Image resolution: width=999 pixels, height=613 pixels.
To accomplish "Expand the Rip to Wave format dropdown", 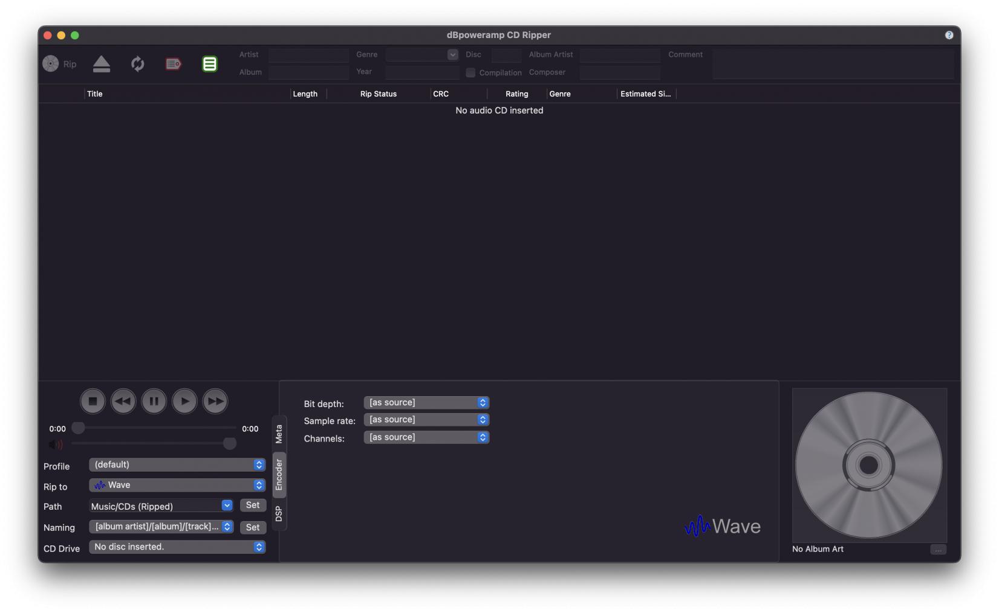I will coord(177,486).
